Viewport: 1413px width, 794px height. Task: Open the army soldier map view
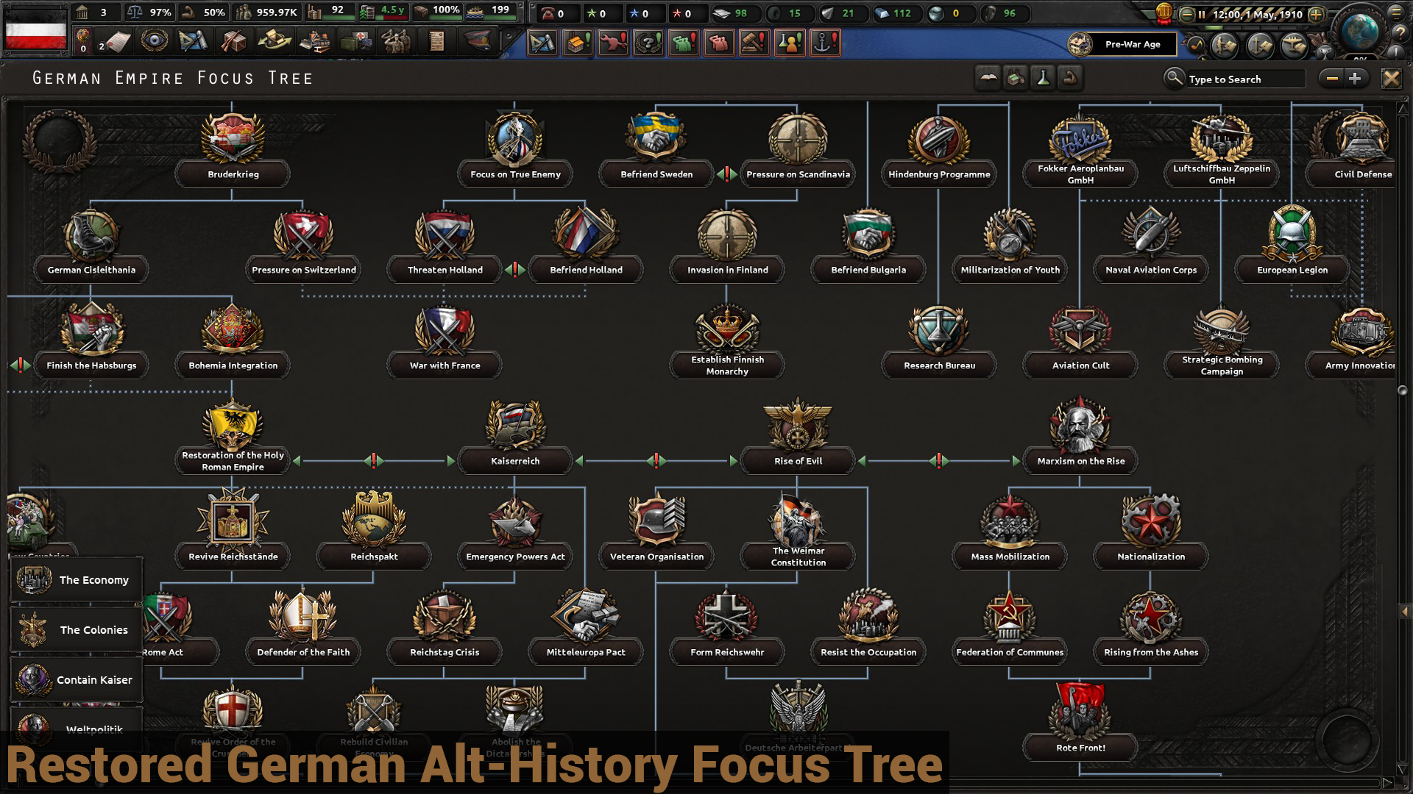(x=1225, y=46)
